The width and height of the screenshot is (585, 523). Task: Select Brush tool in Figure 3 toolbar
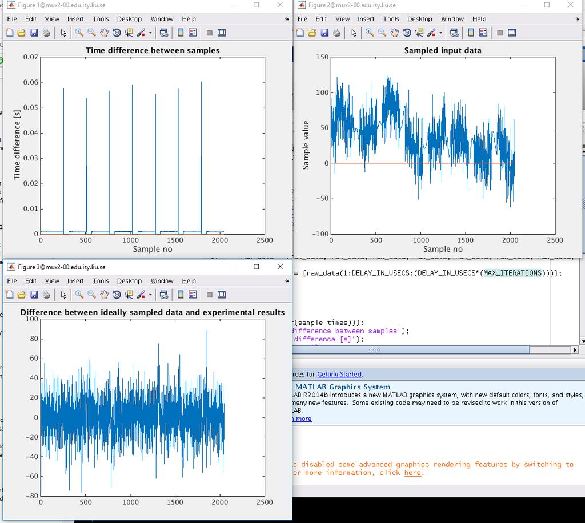(x=141, y=295)
